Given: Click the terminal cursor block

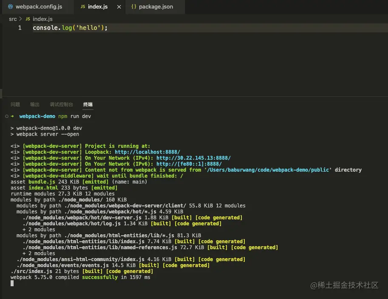Looking at the screenshot, I should tap(12, 283).
